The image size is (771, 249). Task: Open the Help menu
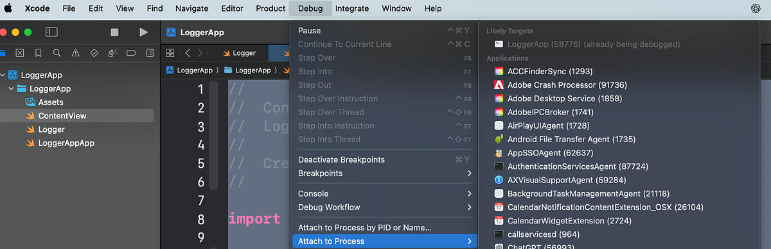pyautogui.click(x=433, y=8)
